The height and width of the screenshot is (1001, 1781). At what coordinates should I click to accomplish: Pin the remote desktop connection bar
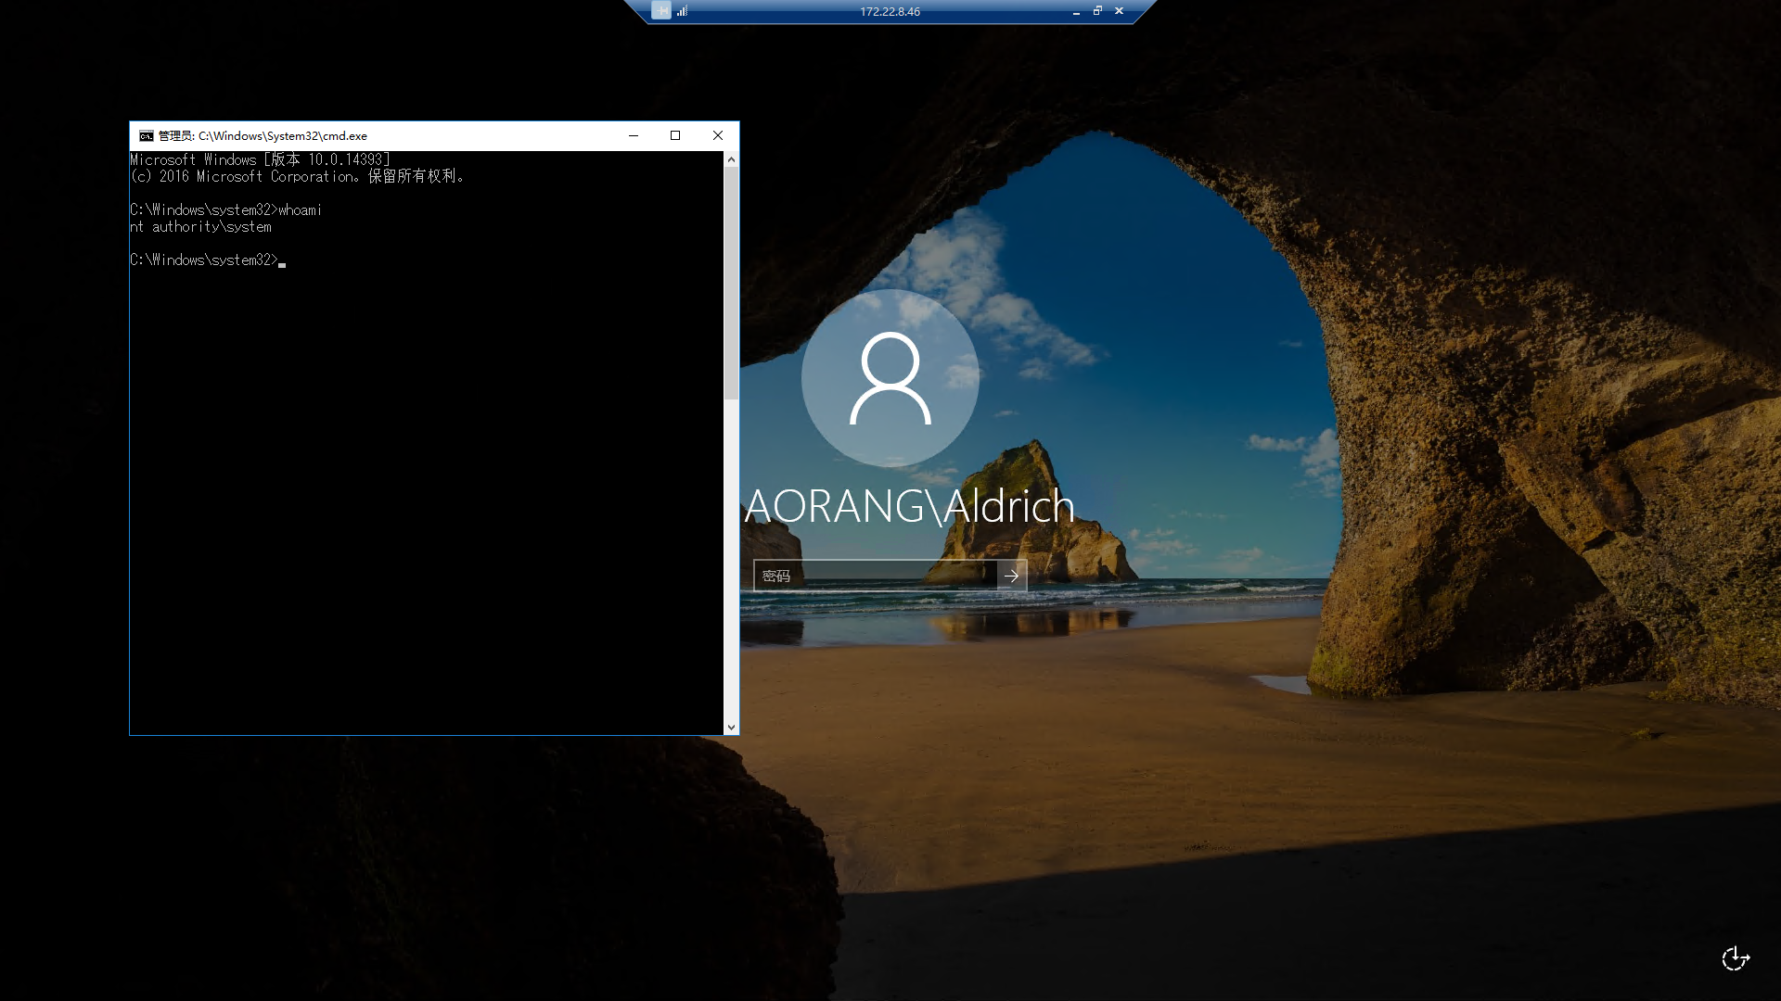(x=660, y=11)
